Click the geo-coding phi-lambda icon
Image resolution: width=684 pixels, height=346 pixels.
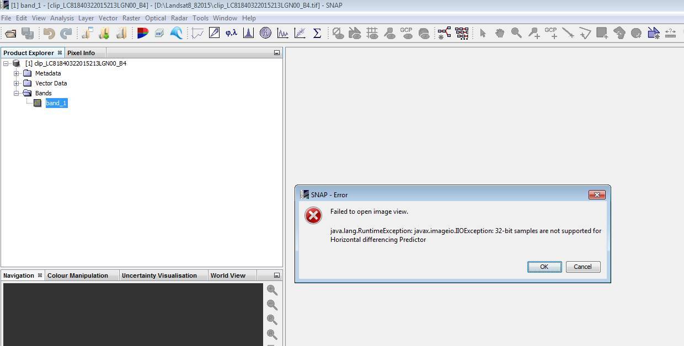[231, 34]
